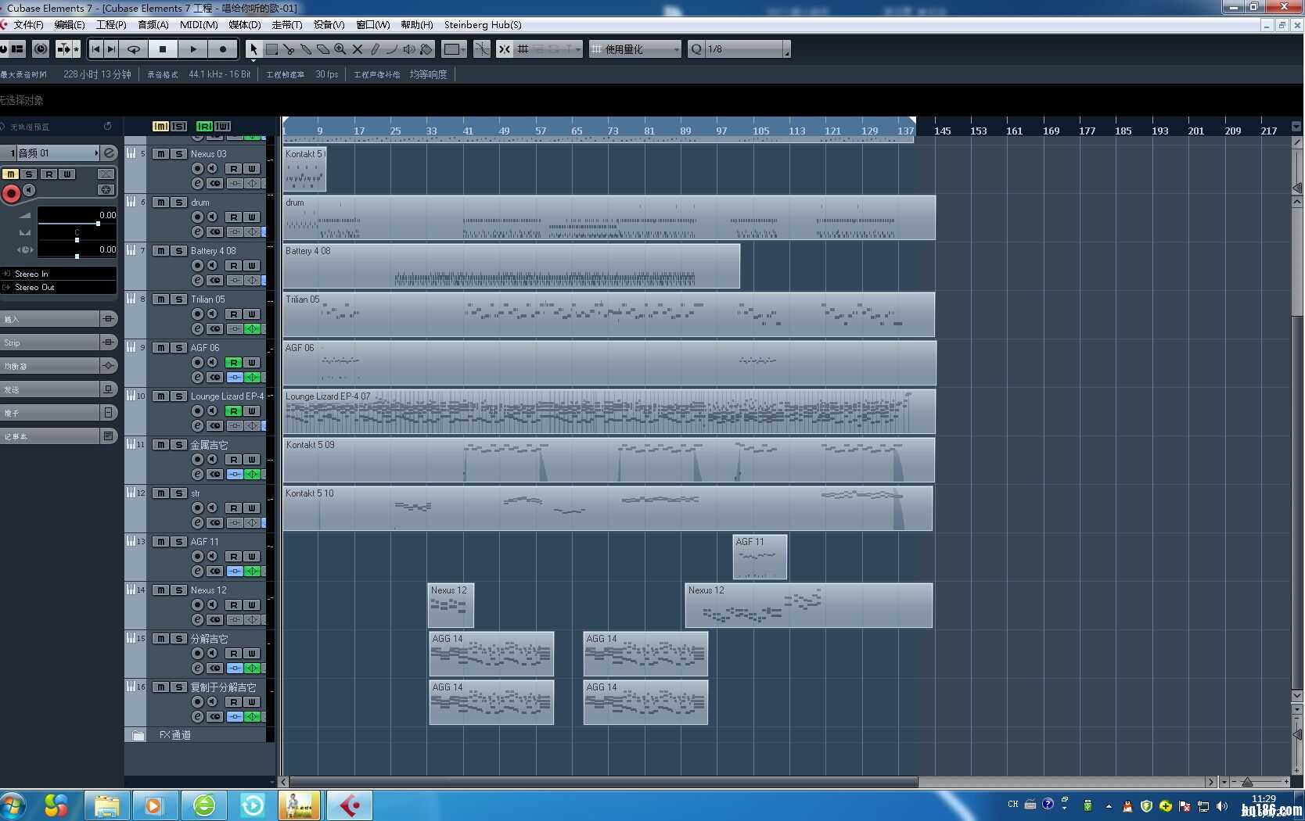The image size is (1305, 821).
Task: Toggle global write automation in track header
Action: 223,126
